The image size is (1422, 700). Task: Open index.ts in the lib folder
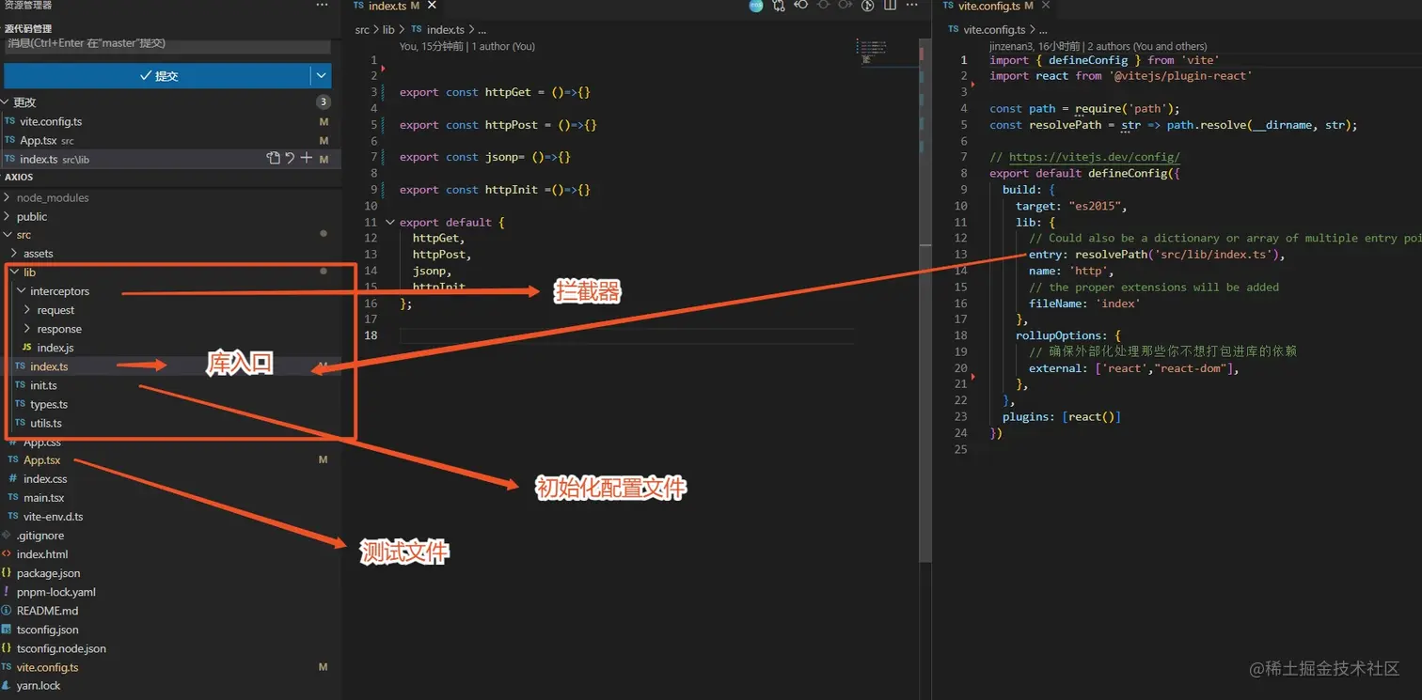(49, 366)
